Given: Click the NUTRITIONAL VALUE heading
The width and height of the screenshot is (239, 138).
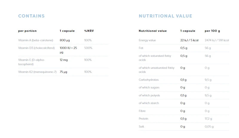Looking at the screenshot, I should [x=166, y=16].
